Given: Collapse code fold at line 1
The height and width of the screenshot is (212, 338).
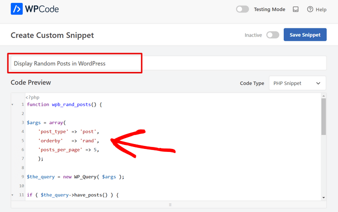Looking at the screenshot, I should [12, 105].
